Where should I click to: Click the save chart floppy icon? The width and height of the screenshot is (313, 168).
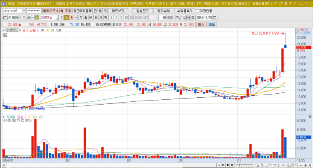point(188,17)
